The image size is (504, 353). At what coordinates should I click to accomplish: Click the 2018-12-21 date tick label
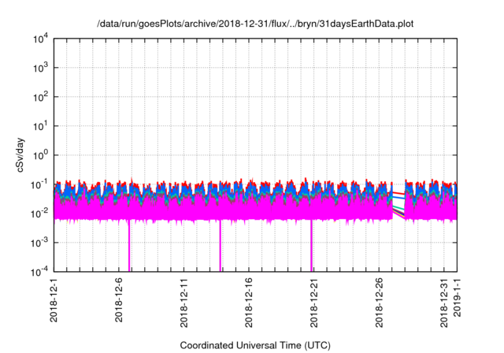coord(313,303)
